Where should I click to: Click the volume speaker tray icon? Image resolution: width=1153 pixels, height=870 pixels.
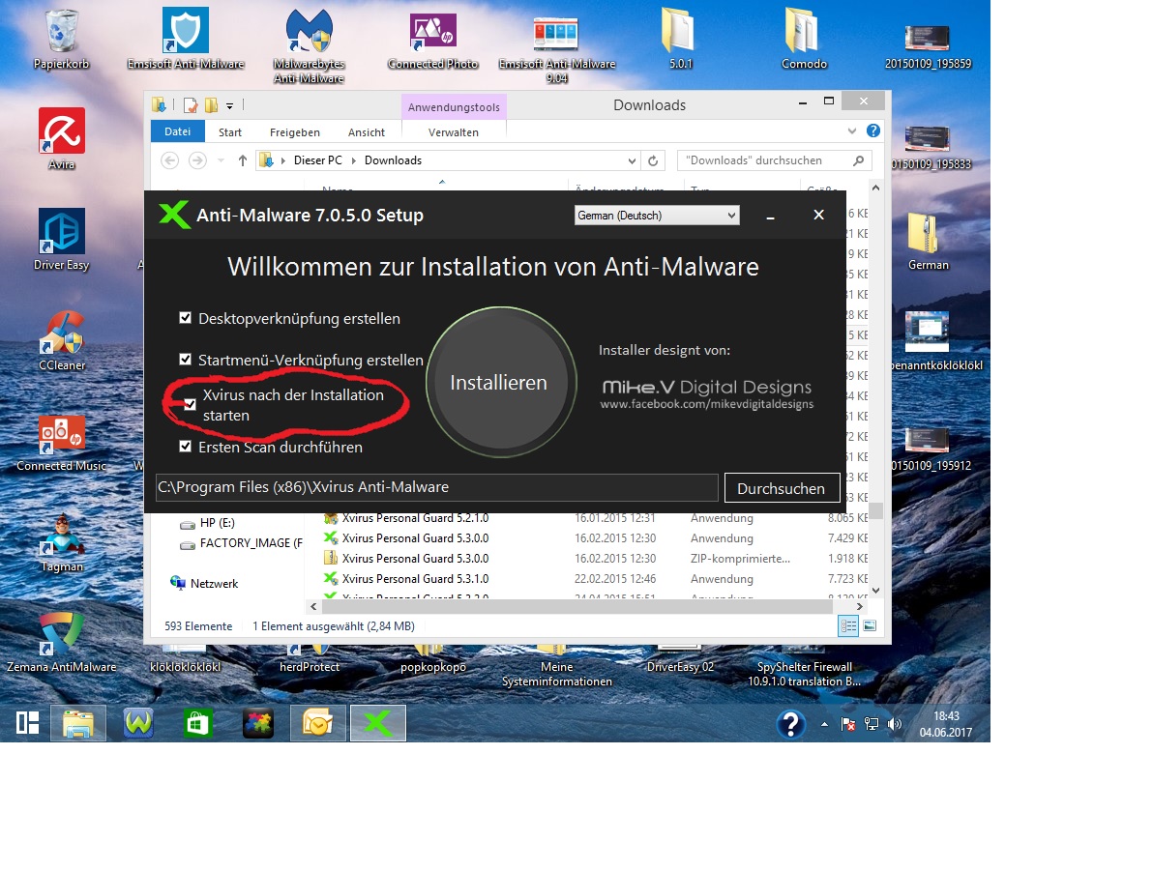[x=894, y=724]
